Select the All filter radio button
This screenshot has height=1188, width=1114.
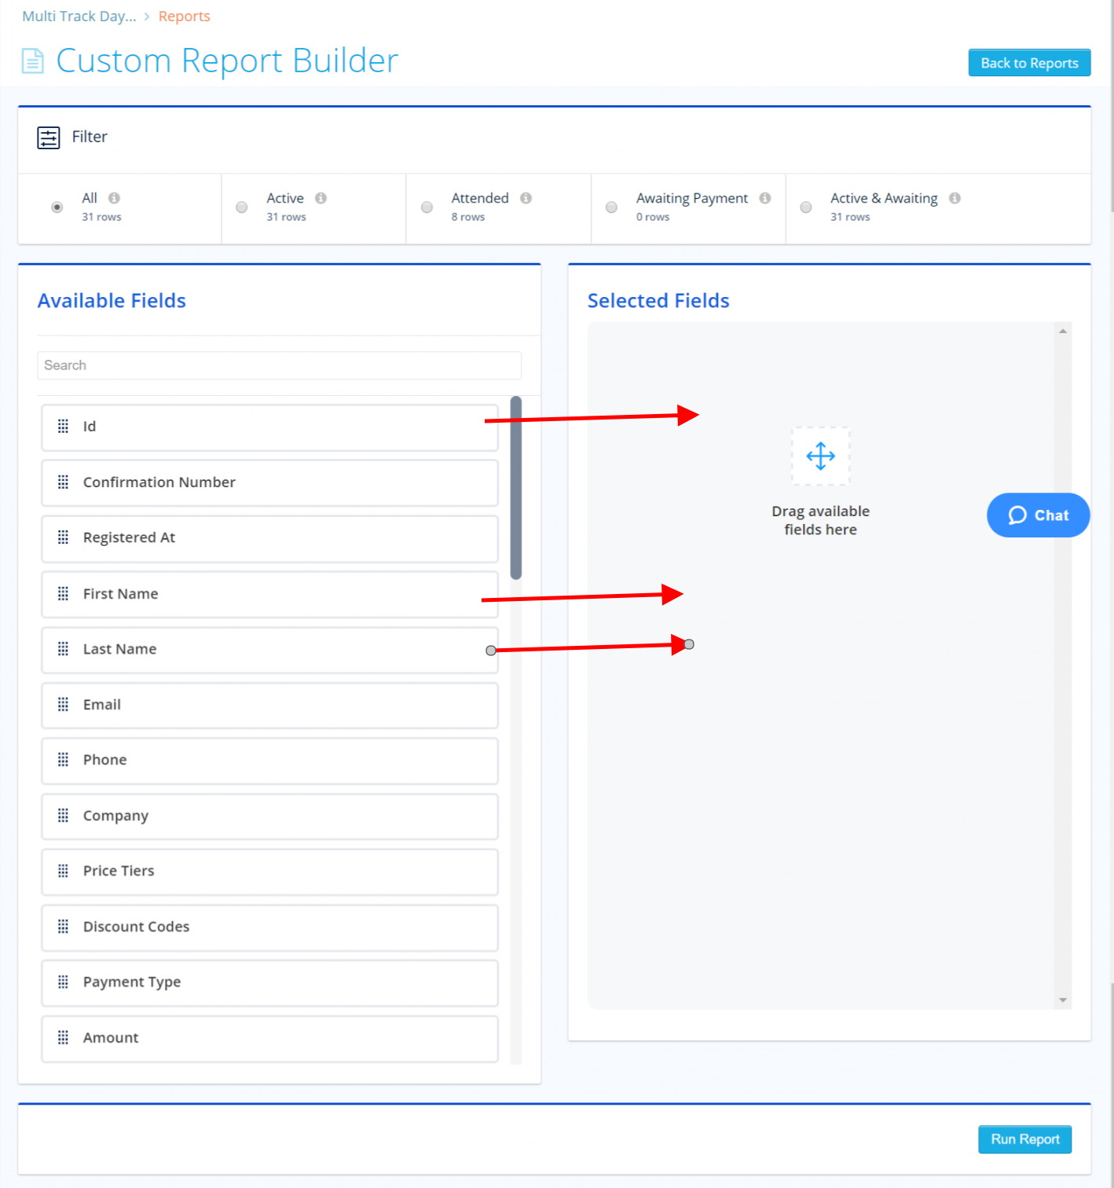click(x=57, y=207)
